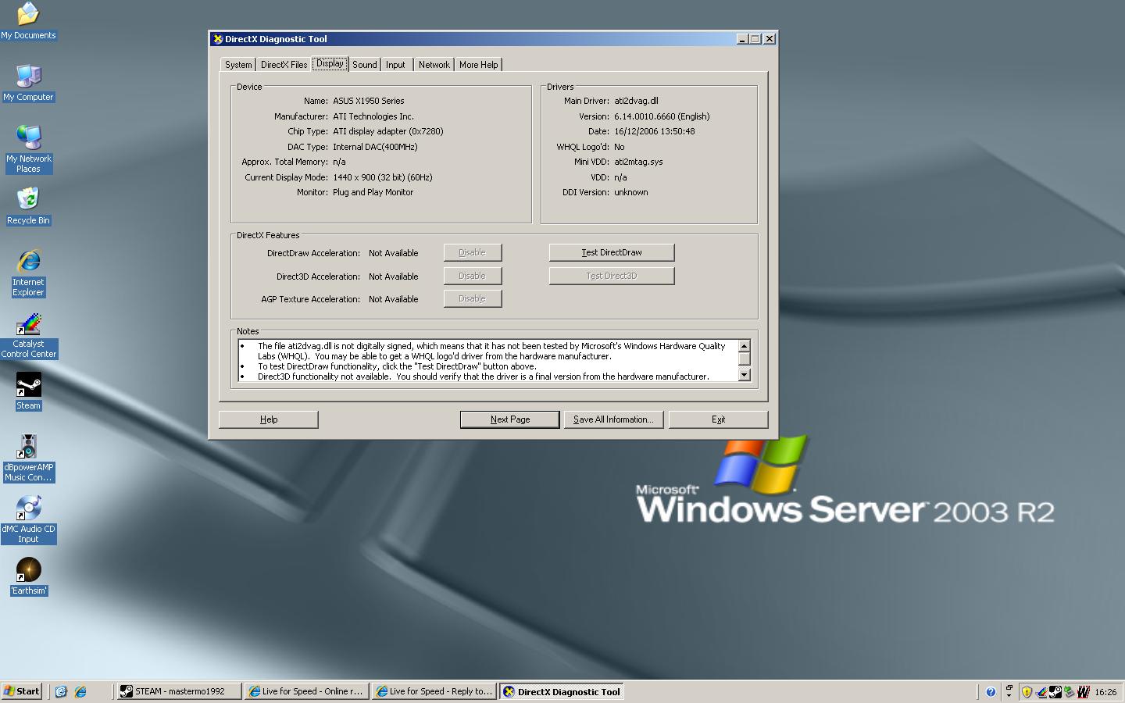Open Steam icon in system tray

click(1055, 691)
